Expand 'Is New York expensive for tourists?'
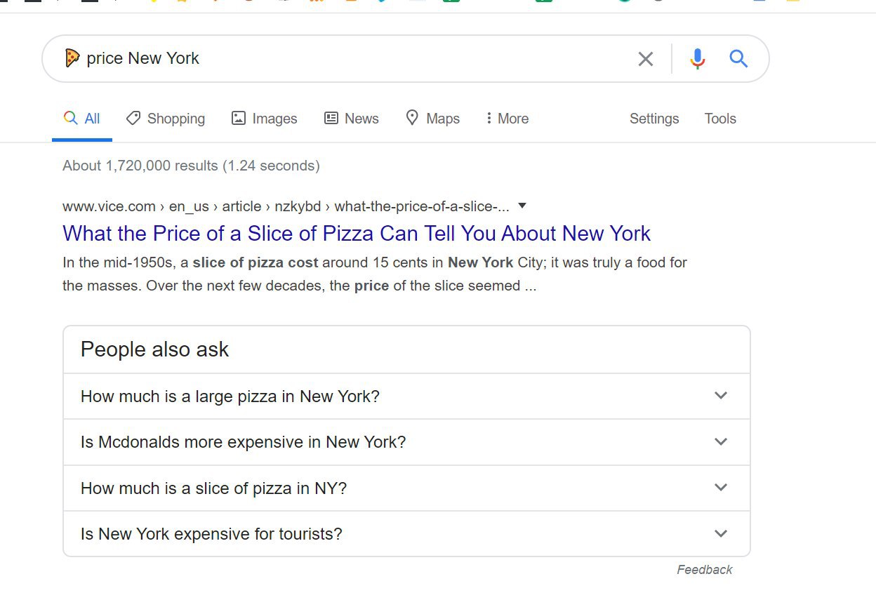Screen dimensions: 876x607 406,534
